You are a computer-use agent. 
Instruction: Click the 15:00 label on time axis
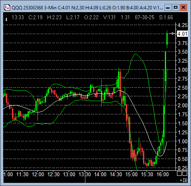(x=131, y=174)
